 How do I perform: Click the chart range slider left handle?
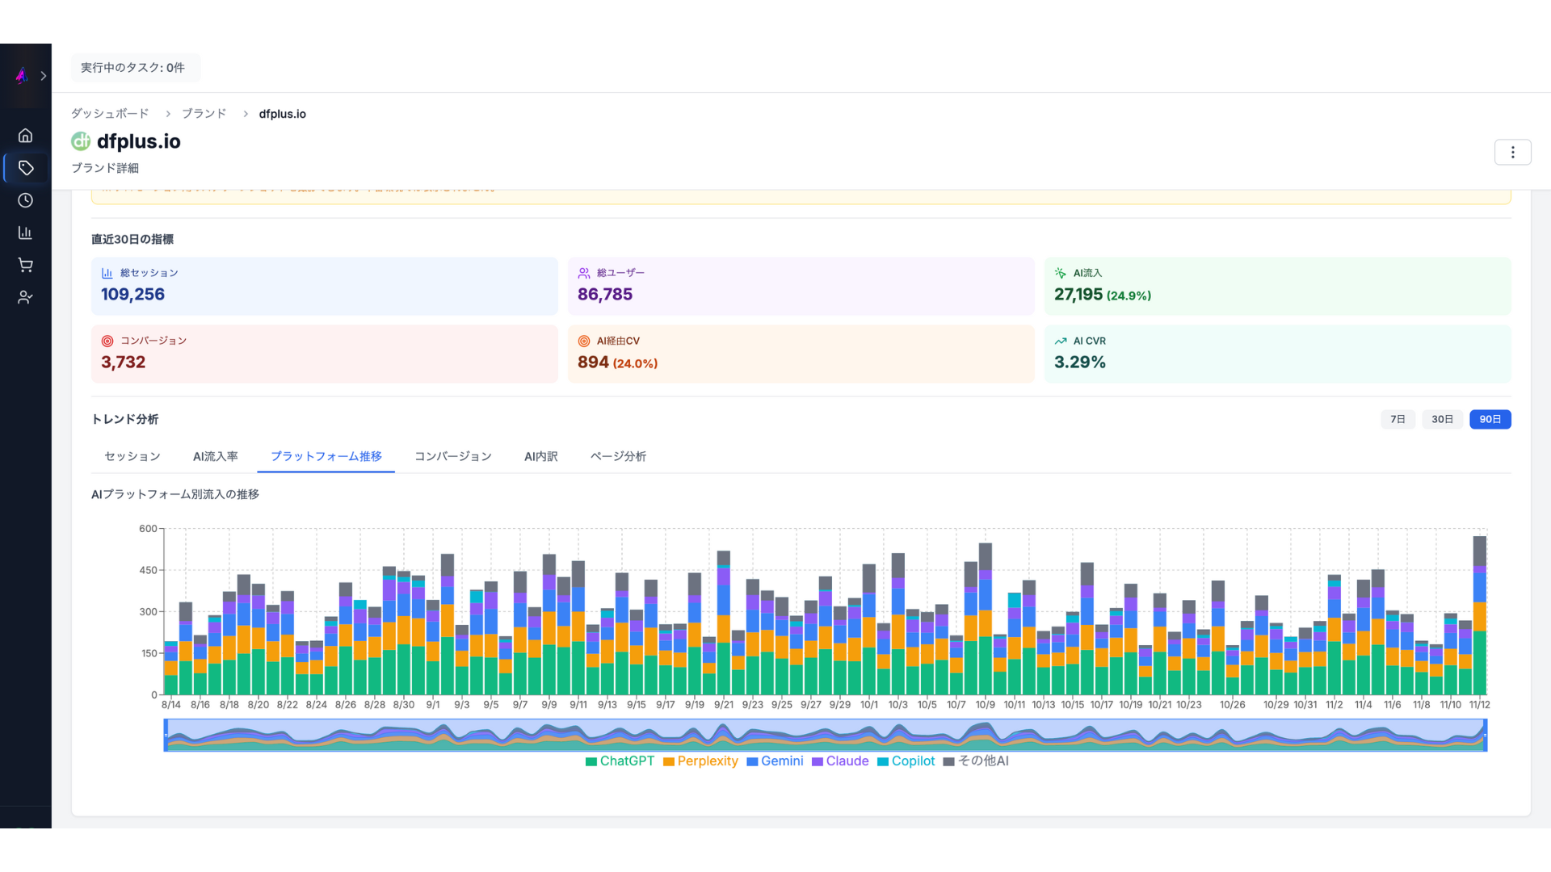[x=166, y=735]
